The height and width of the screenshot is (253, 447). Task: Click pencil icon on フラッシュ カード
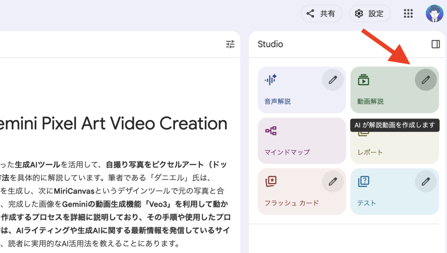(333, 181)
